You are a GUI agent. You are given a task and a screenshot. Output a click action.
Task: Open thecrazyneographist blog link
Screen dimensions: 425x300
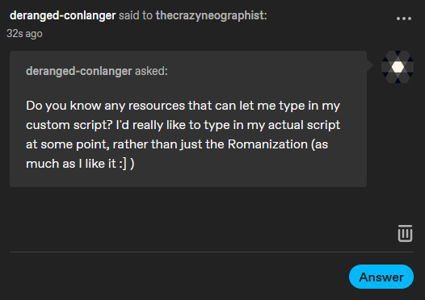pos(211,15)
